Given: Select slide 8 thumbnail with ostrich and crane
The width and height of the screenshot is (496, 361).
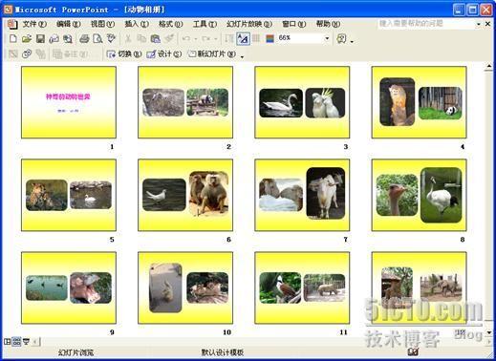Looking at the screenshot, I should tap(420, 195).
